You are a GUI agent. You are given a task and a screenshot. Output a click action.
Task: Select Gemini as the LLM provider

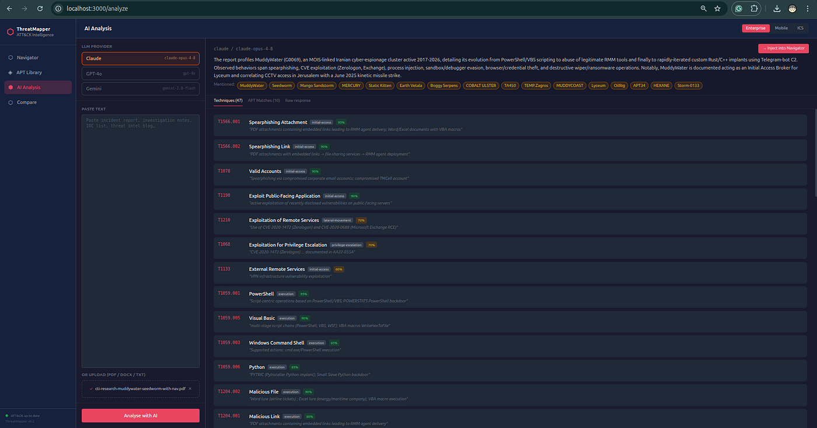click(141, 88)
